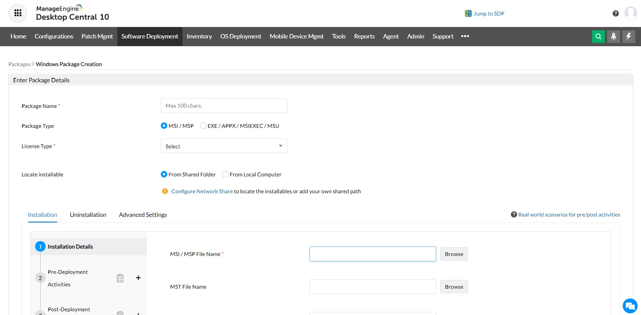Open the help question mark icon
Viewport: 641px width, 315px height.
click(615, 13)
